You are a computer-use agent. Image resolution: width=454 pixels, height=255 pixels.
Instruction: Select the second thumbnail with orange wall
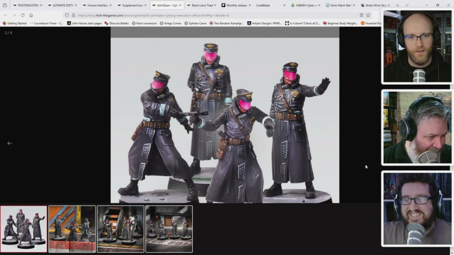(72, 228)
